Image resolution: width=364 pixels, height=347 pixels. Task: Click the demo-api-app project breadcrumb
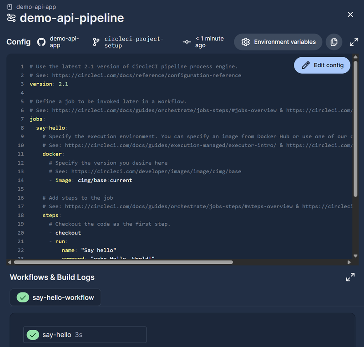pyautogui.click(x=36, y=7)
